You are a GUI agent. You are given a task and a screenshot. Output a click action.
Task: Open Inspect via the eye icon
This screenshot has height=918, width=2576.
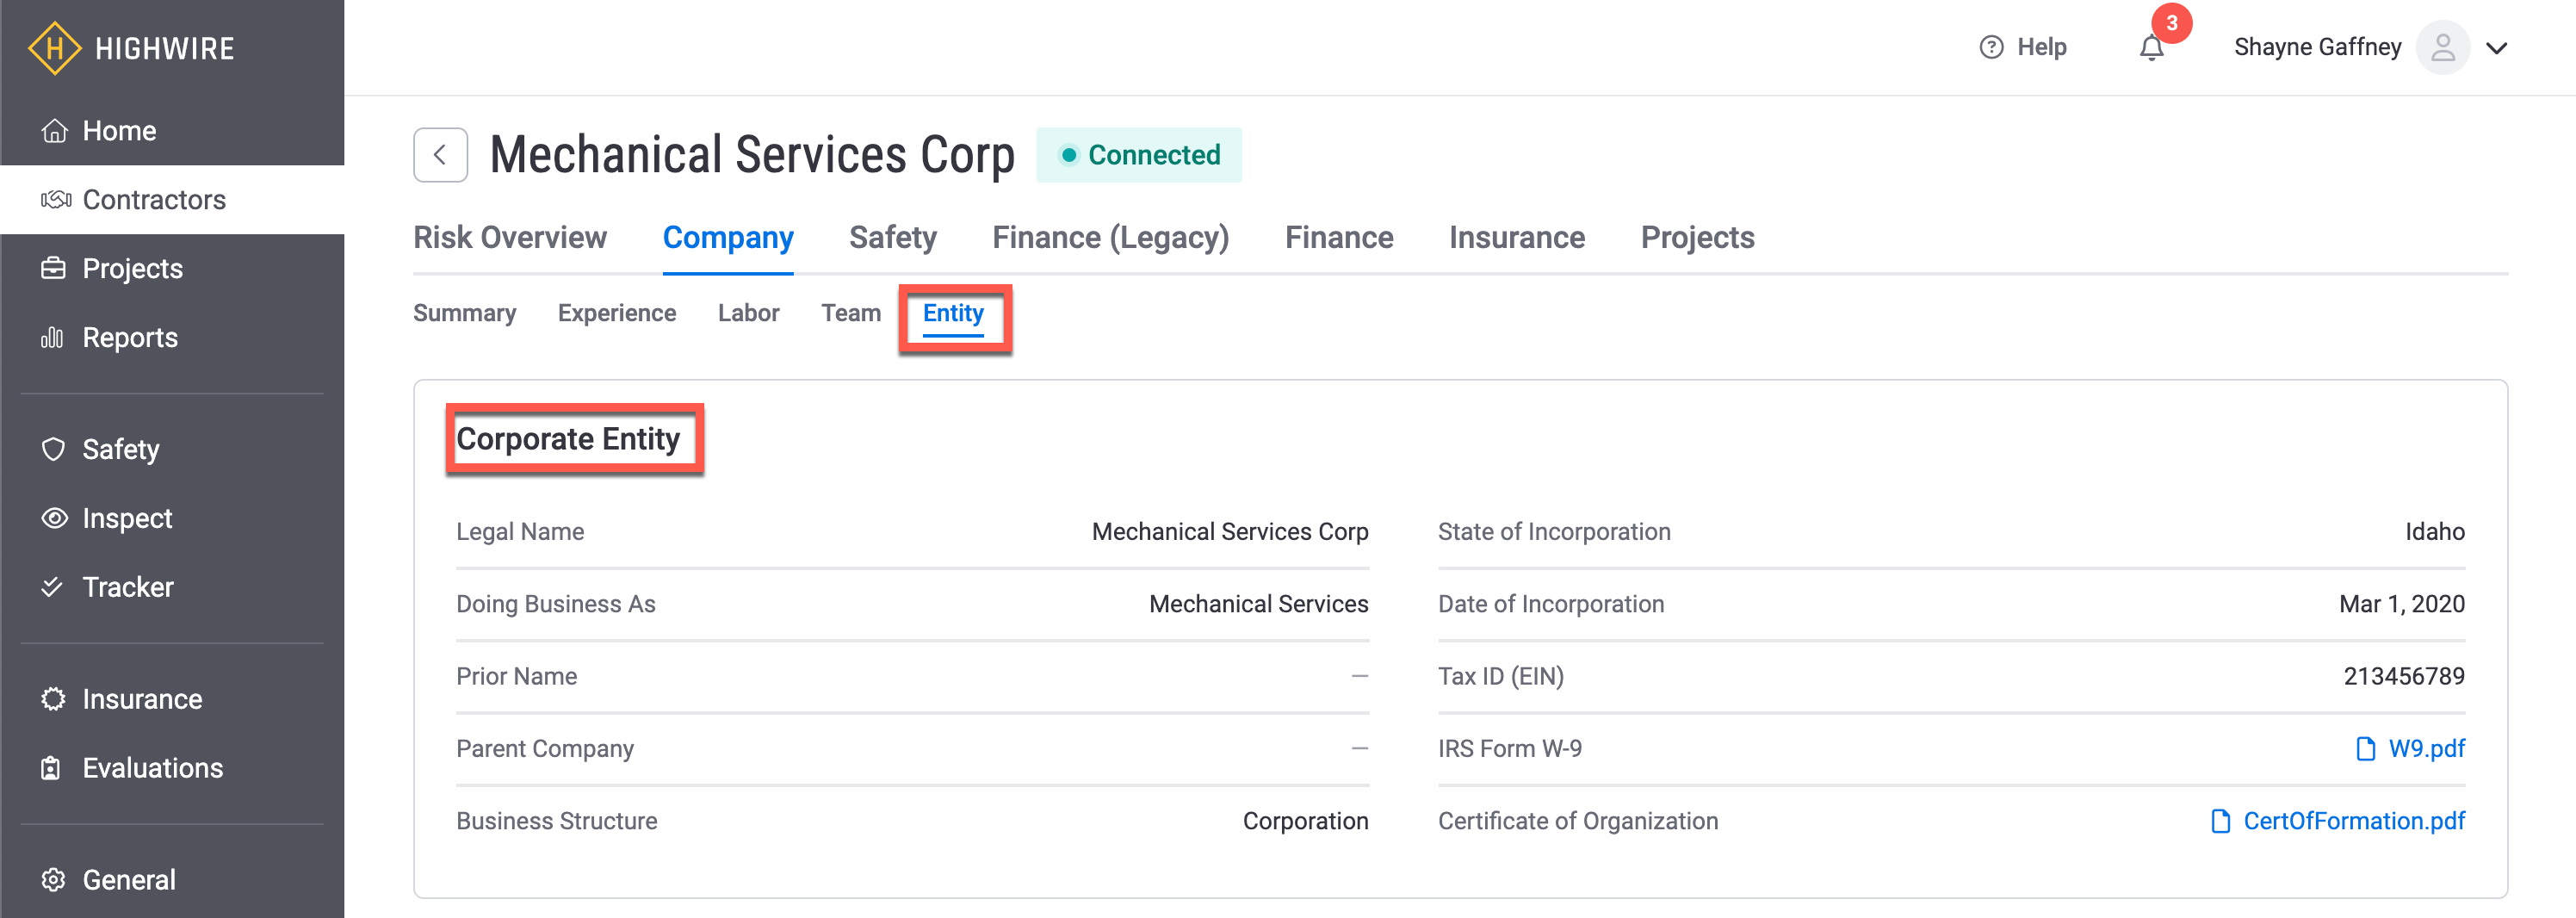(x=54, y=518)
